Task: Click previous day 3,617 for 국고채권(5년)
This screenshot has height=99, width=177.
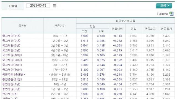Action: coord(134,50)
